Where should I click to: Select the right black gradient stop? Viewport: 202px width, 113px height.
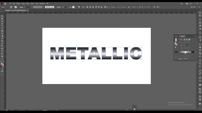[193, 53]
